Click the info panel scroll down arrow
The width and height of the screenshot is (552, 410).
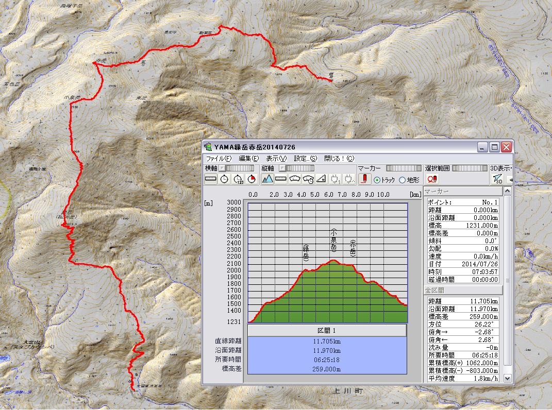(507, 379)
